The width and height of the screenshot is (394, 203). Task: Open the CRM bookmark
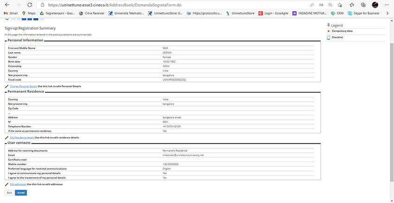point(337,13)
